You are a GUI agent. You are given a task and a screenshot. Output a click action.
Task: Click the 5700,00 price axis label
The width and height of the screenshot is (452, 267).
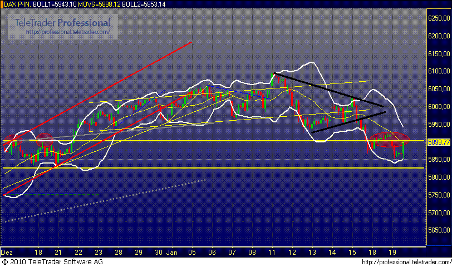(x=439, y=213)
